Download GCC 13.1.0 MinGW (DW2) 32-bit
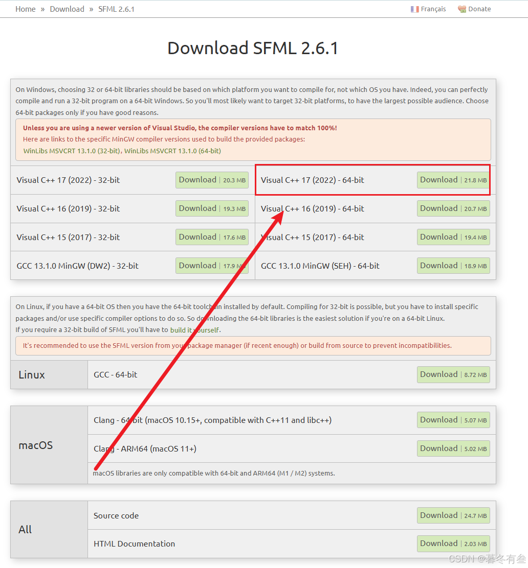 point(212,266)
